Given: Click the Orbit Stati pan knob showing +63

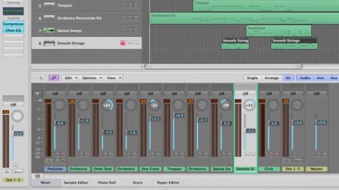Looking at the screenshot, I should [x=107, y=105].
